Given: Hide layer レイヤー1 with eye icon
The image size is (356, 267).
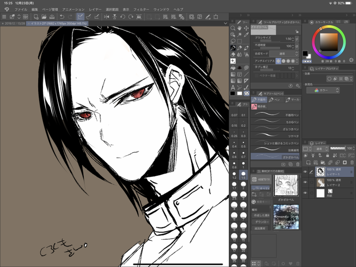Looking at the screenshot, I should tap(305, 172).
